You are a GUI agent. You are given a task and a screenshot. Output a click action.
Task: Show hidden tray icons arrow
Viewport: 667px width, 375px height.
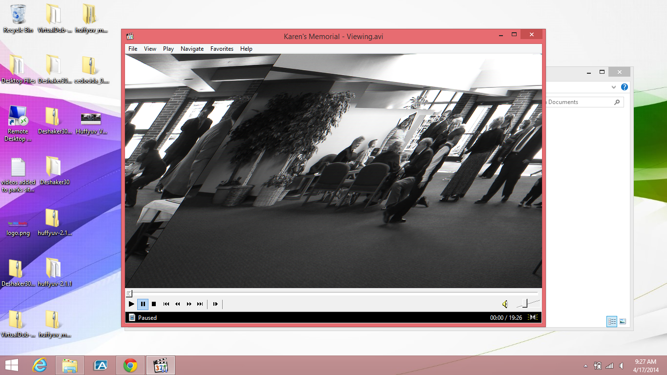(586, 366)
